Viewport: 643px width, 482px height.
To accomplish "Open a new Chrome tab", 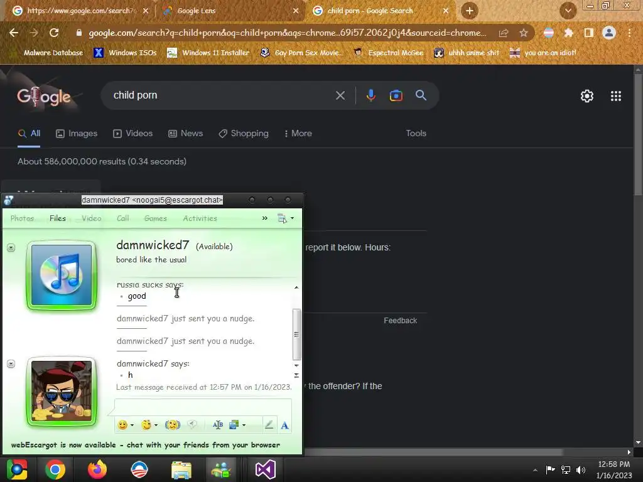I will pos(470,11).
